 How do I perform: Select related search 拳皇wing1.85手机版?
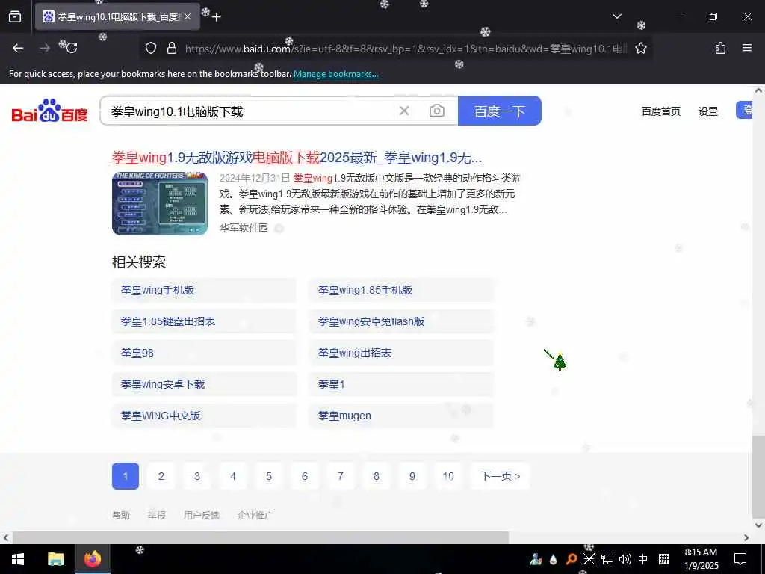coord(401,290)
